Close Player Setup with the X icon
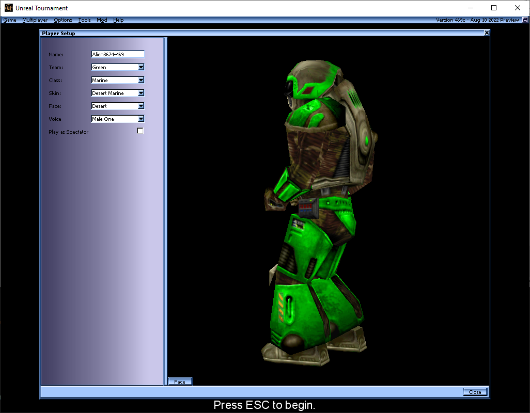Viewport: 530px width, 413px height. 487,33
